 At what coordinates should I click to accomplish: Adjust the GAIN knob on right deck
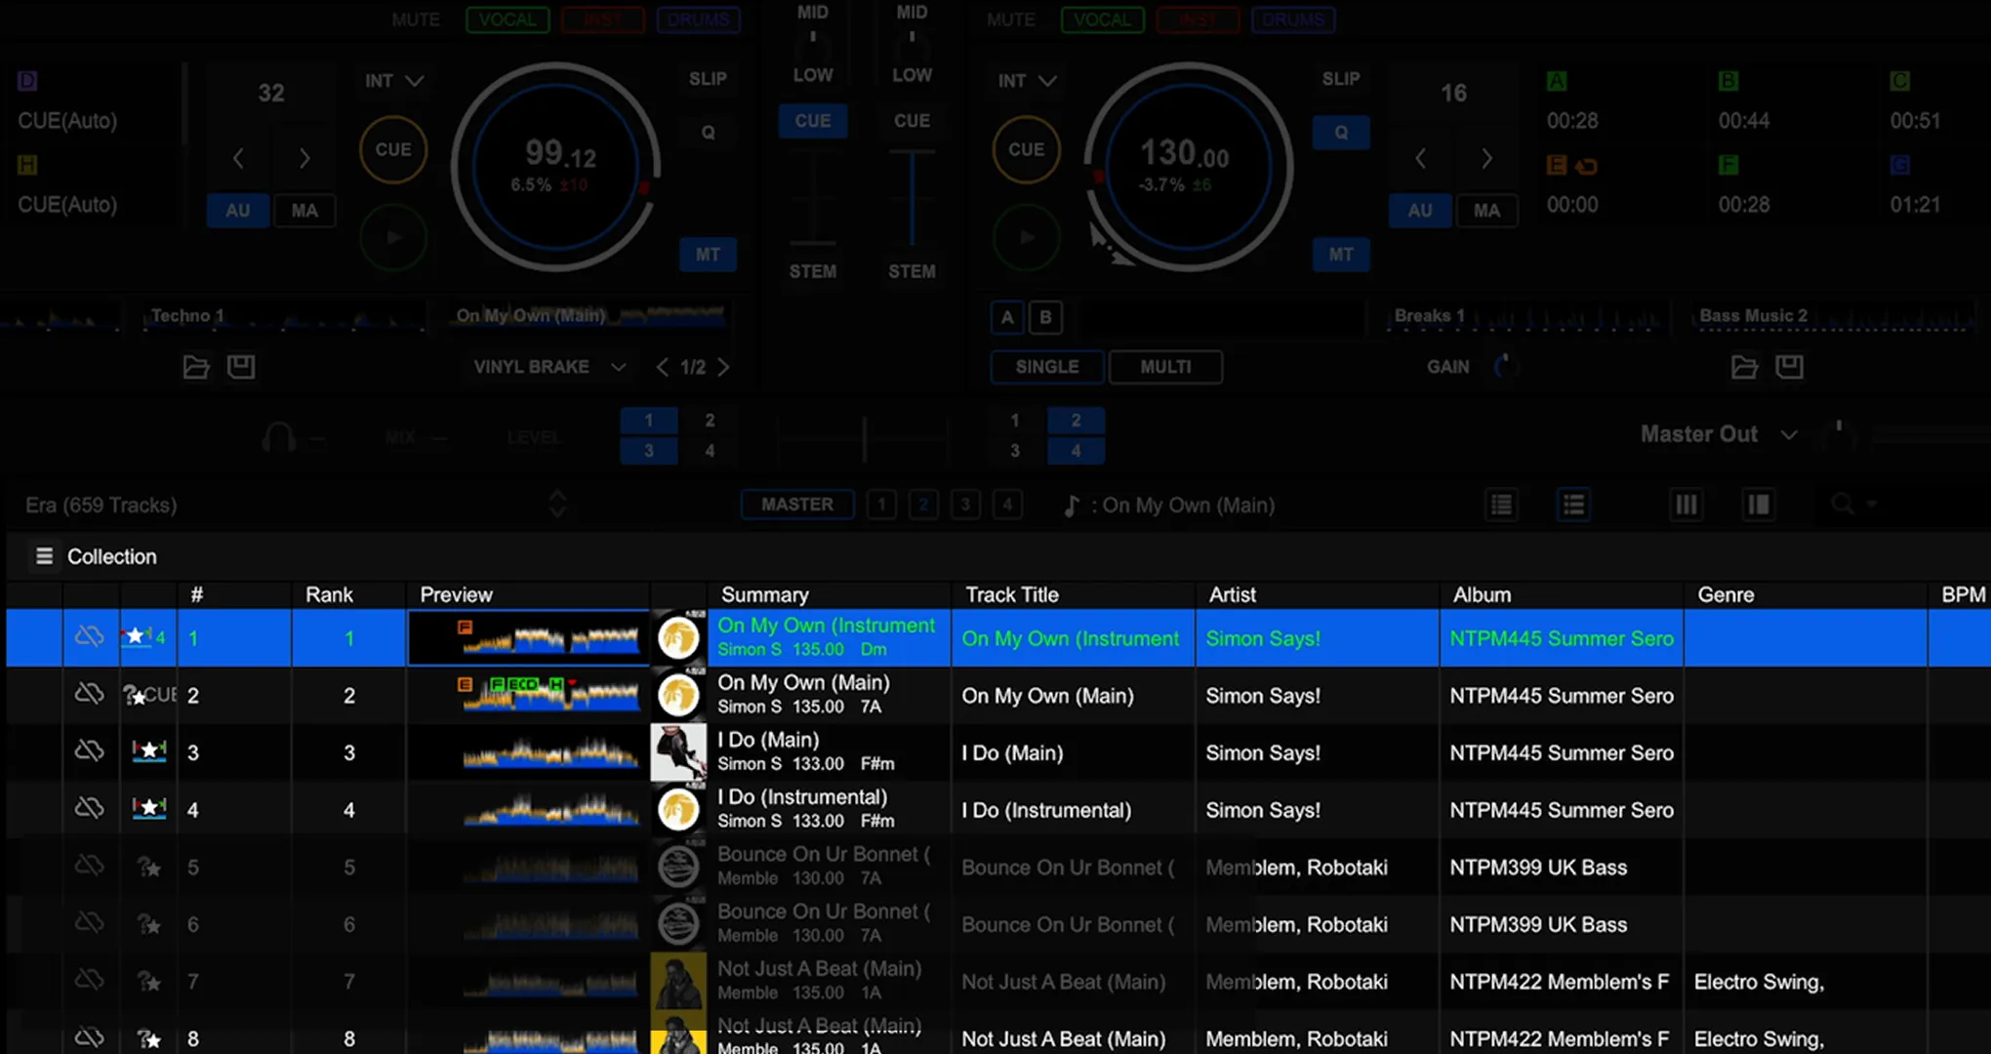pos(1504,367)
